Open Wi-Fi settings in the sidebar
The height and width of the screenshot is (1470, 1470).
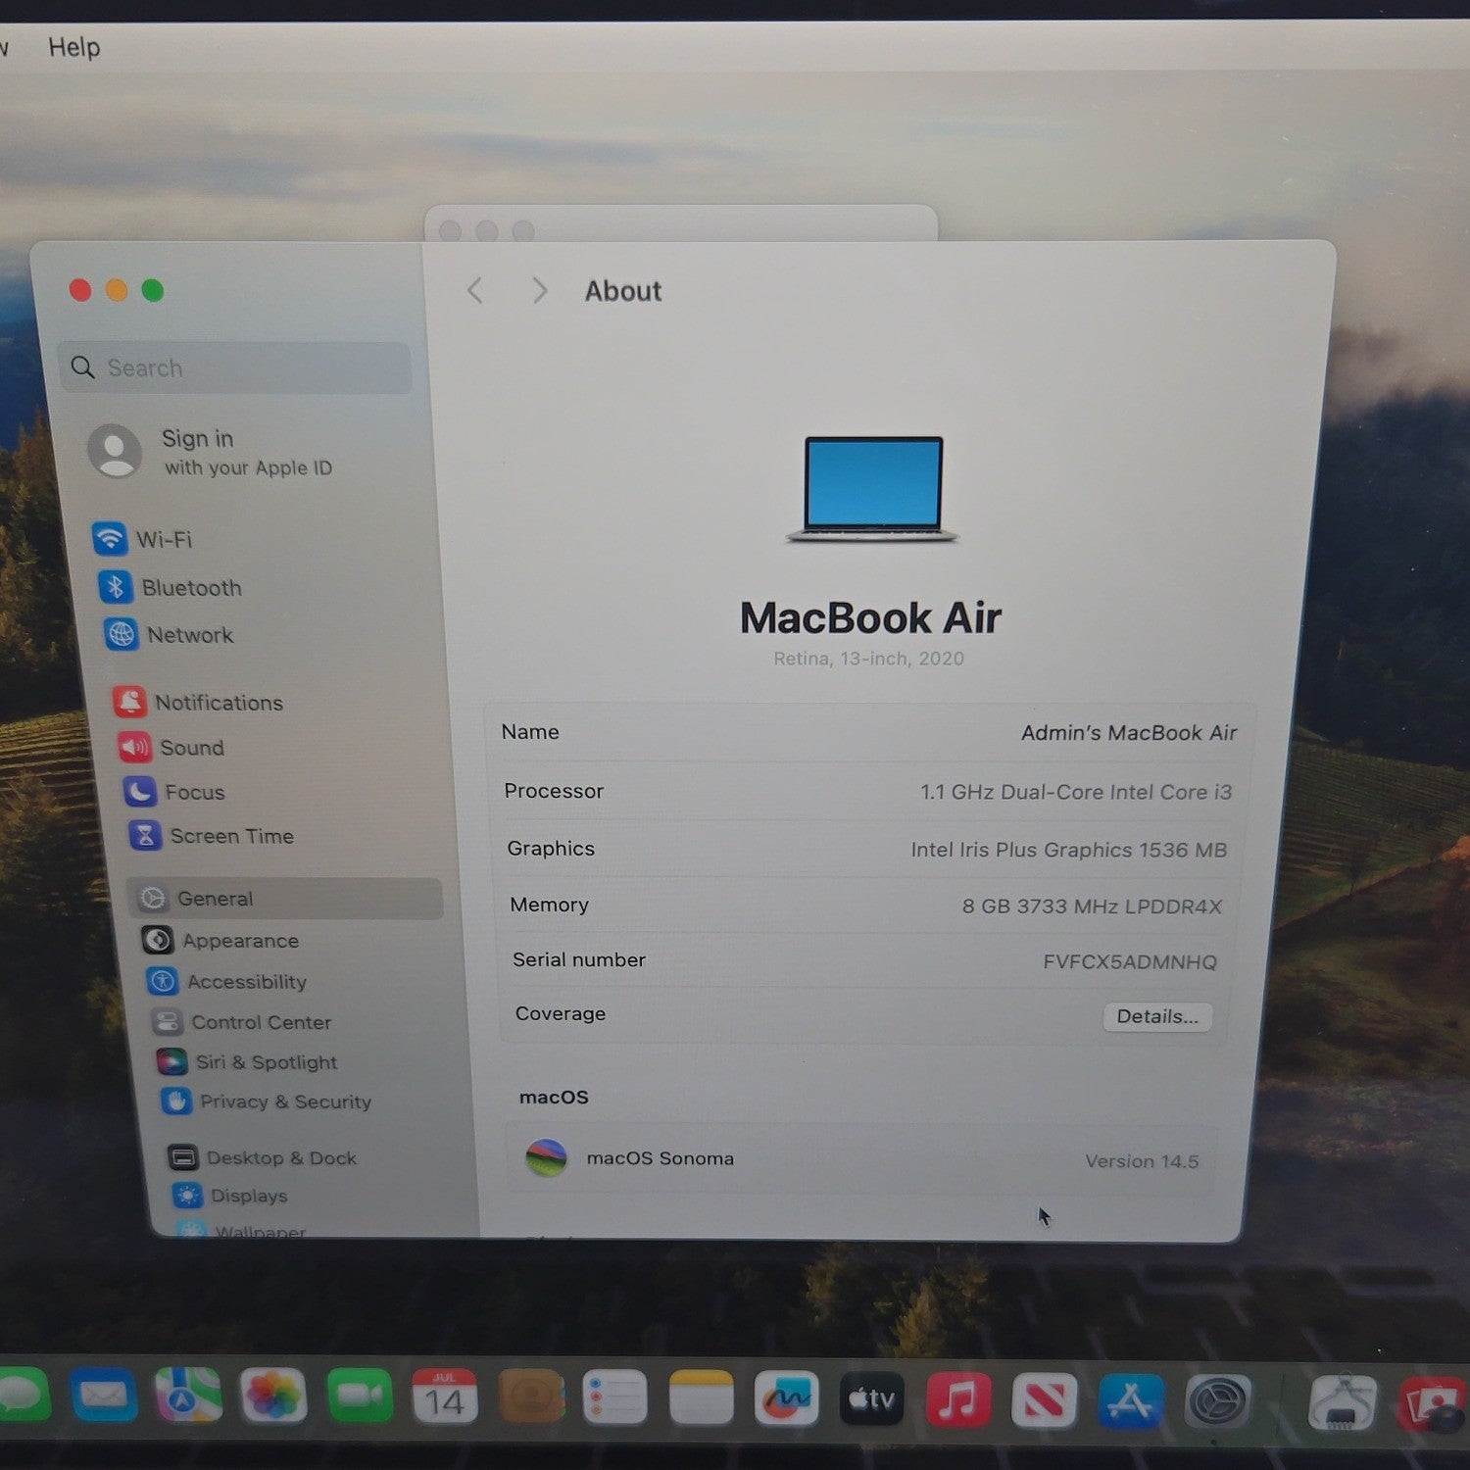coord(143,539)
